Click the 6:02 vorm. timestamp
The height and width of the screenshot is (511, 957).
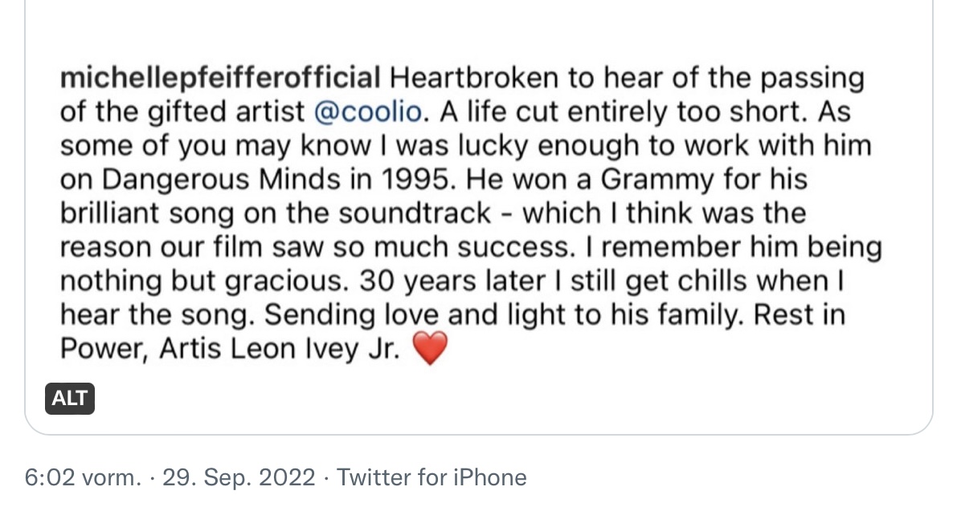[x=83, y=477]
